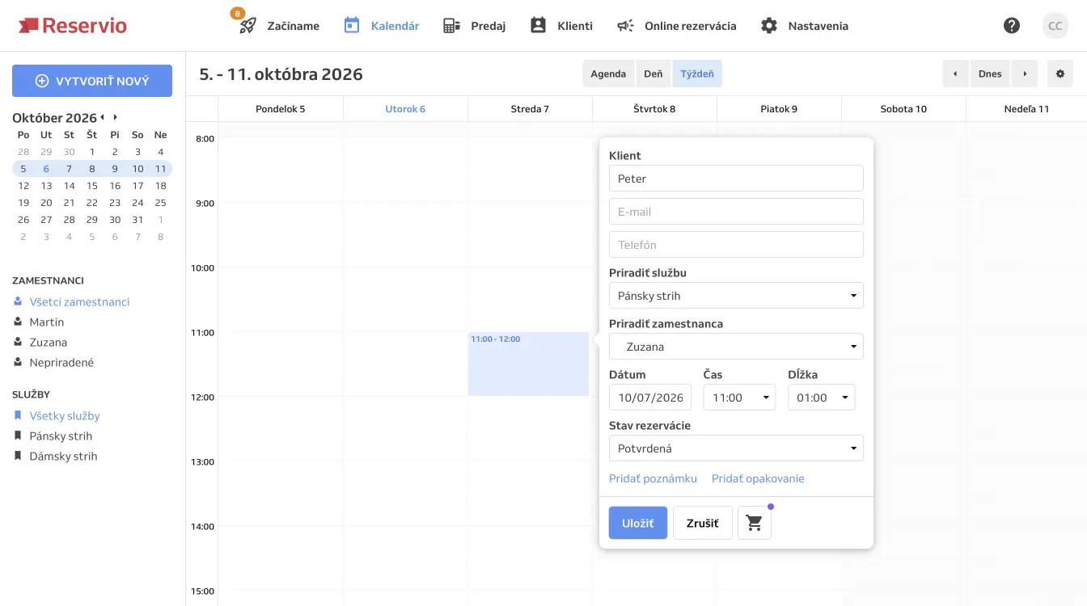The image size is (1087, 606).
Task: Filter by Nepriradené employees
Action: pyautogui.click(x=61, y=362)
